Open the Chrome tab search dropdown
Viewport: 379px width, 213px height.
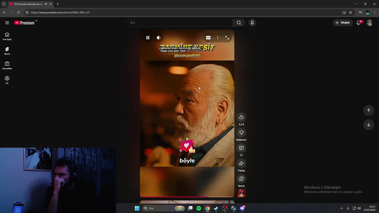point(4,4)
